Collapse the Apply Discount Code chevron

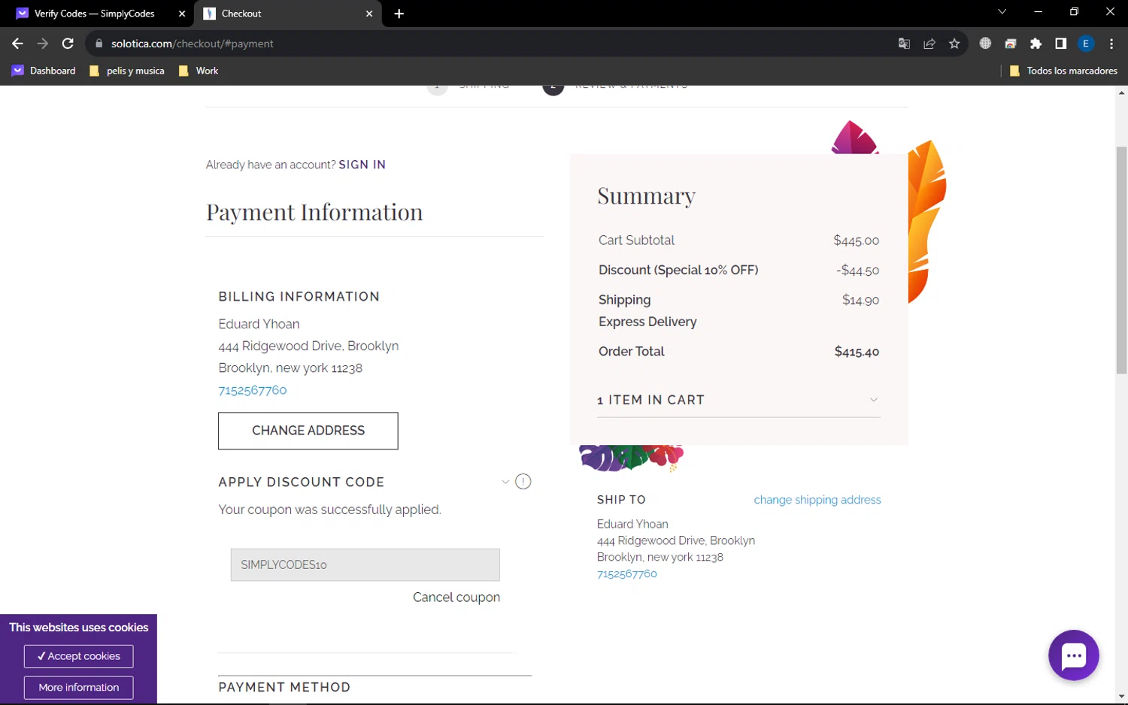click(x=505, y=482)
